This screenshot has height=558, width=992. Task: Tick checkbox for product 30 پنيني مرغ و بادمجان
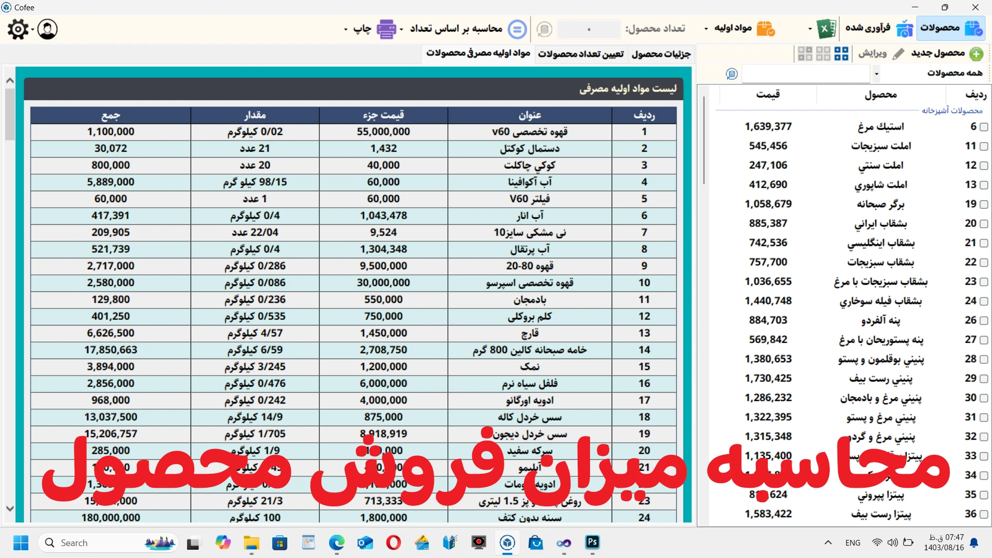pyautogui.click(x=984, y=398)
